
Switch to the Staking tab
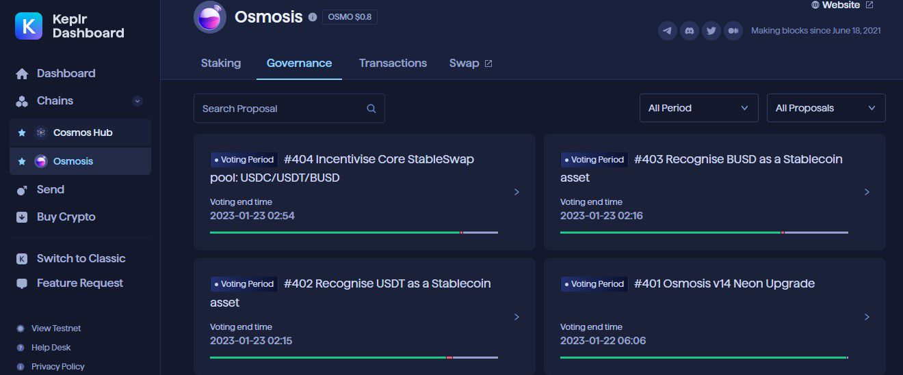(x=221, y=63)
